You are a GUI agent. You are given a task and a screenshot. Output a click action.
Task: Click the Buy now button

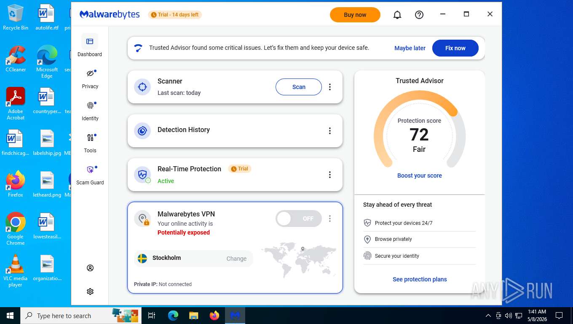pyautogui.click(x=355, y=15)
